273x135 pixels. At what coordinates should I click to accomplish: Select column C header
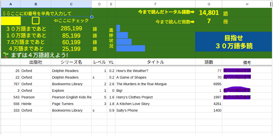tap(71, 4)
